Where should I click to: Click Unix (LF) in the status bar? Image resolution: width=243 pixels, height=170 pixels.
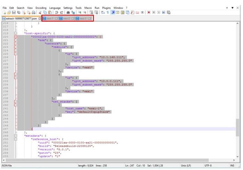186,165
